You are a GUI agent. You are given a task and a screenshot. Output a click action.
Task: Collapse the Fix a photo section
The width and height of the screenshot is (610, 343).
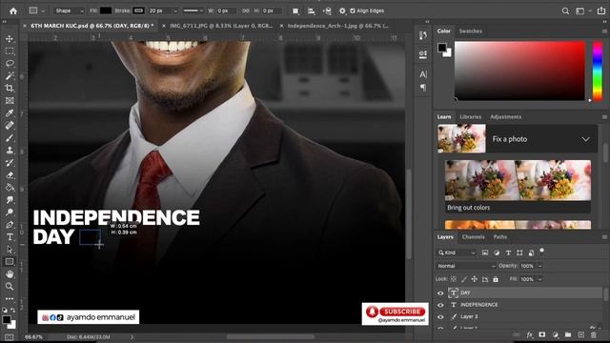tap(585, 139)
